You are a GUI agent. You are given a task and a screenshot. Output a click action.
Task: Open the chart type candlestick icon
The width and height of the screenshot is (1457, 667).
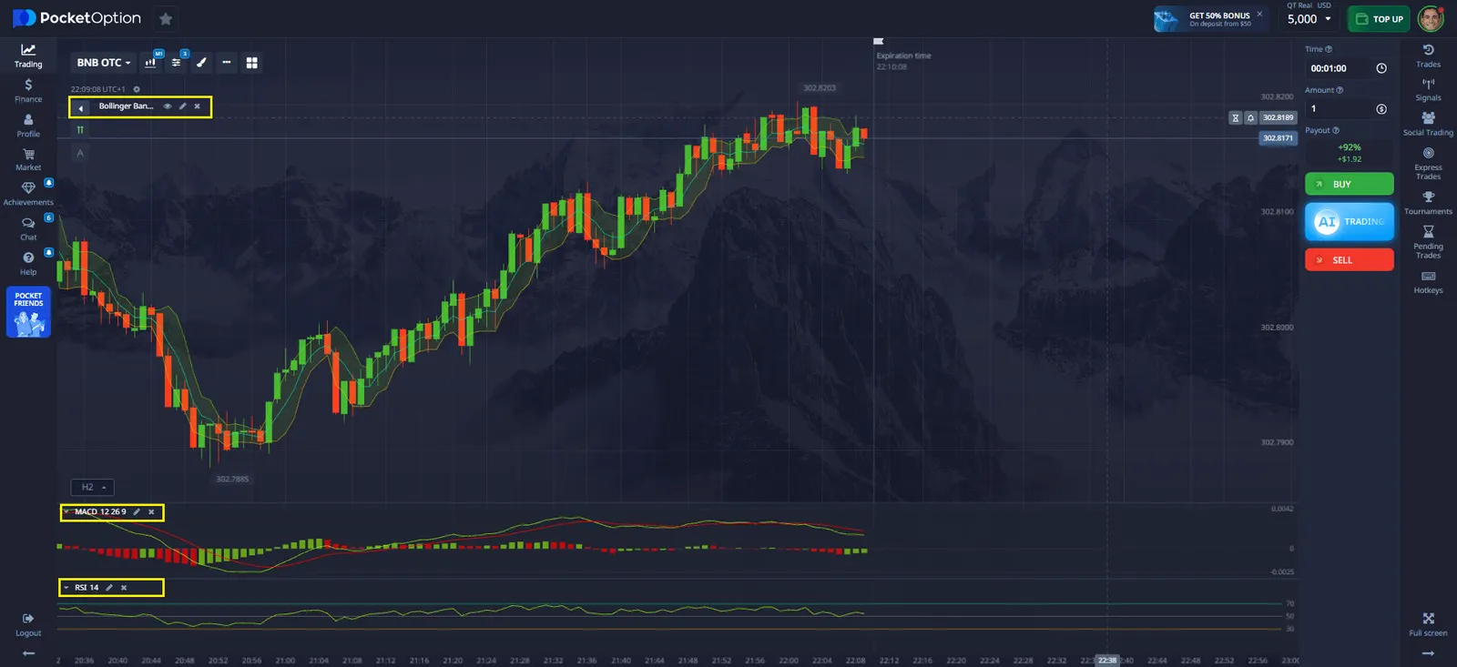(150, 63)
